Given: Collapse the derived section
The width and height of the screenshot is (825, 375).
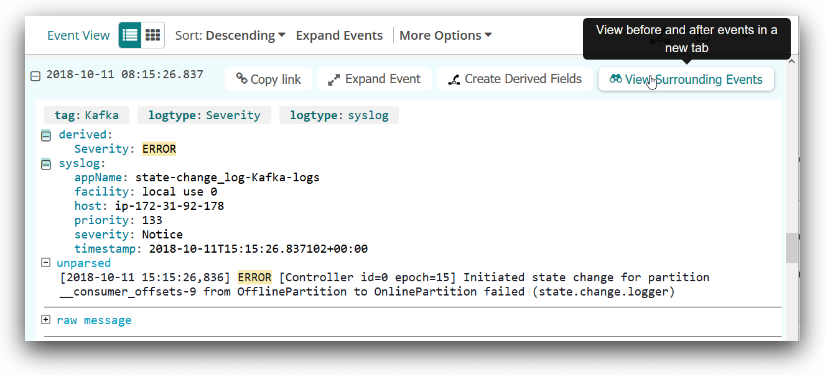Looking at the screenshot, I should click(46, 135).
